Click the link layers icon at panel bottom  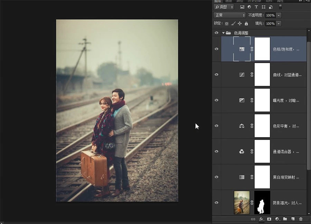point(253,219)
